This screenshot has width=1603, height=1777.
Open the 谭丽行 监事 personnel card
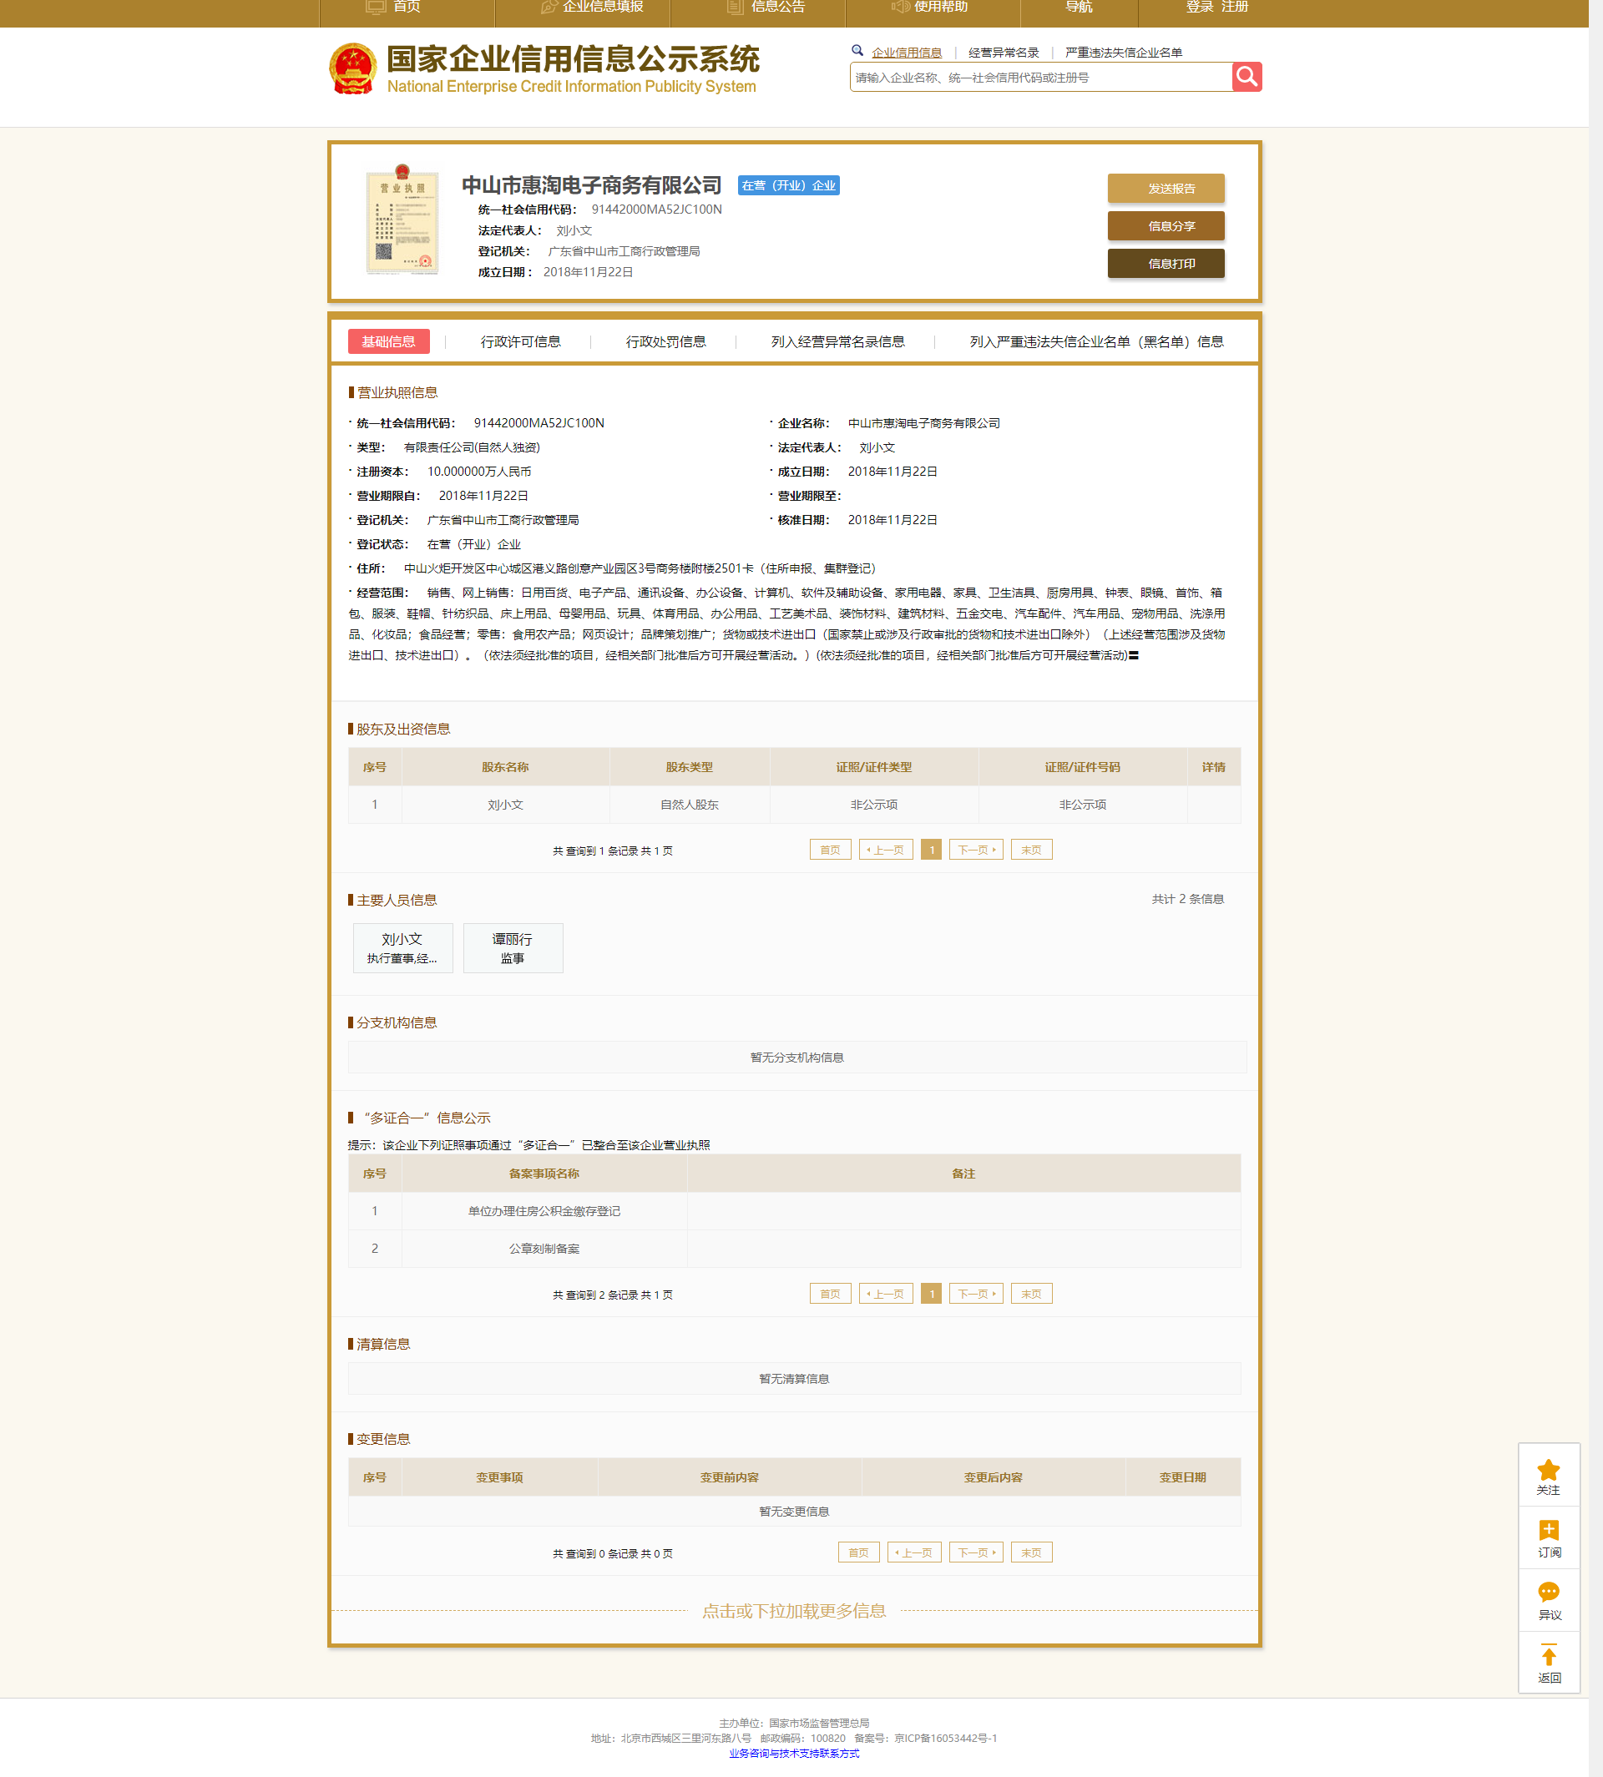513,948
